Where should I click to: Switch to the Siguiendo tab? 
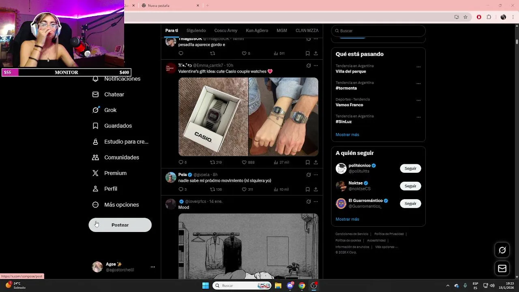196,30
